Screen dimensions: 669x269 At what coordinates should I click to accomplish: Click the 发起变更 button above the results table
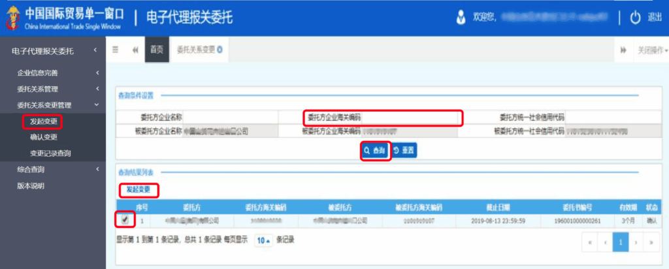[x=139, y=190]
